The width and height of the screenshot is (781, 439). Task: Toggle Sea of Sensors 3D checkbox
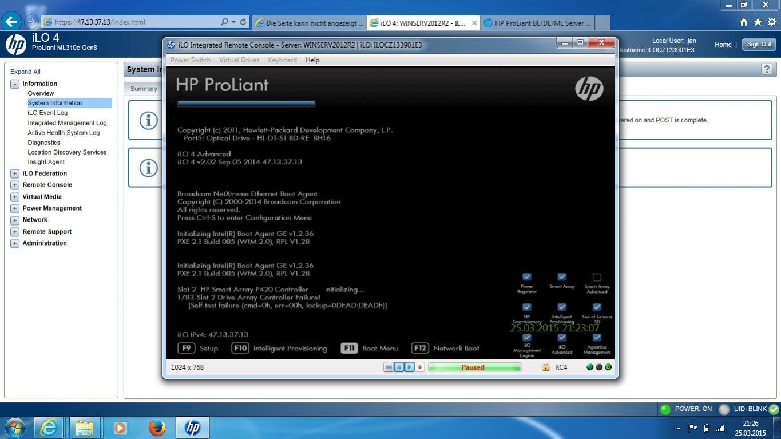(x=597, y=307)
